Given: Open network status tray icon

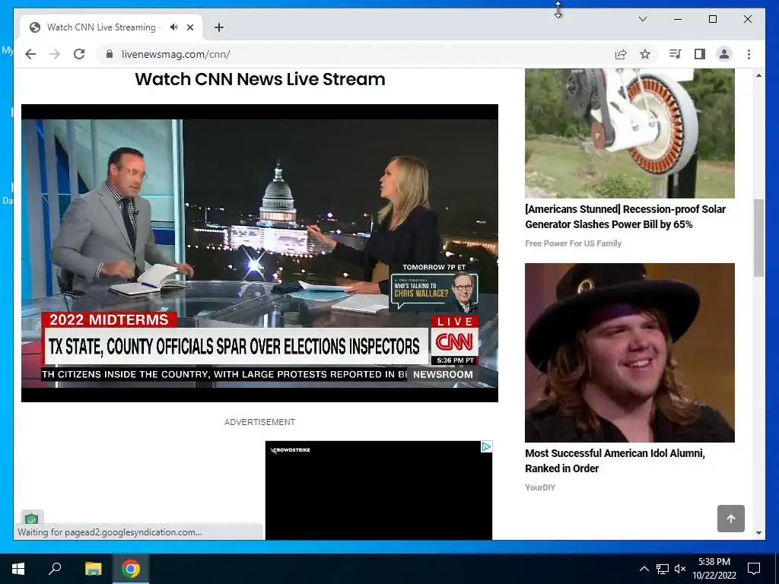Looking at the screenshot, I should [x=663, y=569].
